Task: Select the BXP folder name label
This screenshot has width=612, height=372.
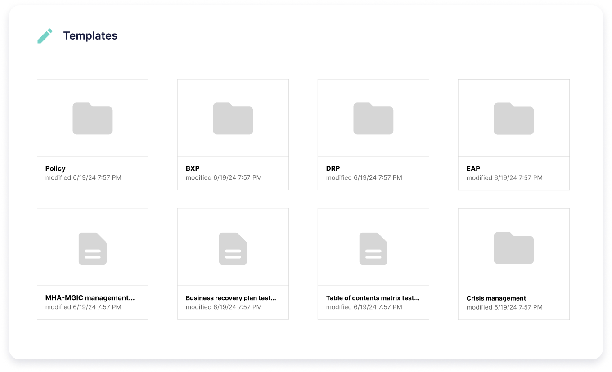Action: 193,168
